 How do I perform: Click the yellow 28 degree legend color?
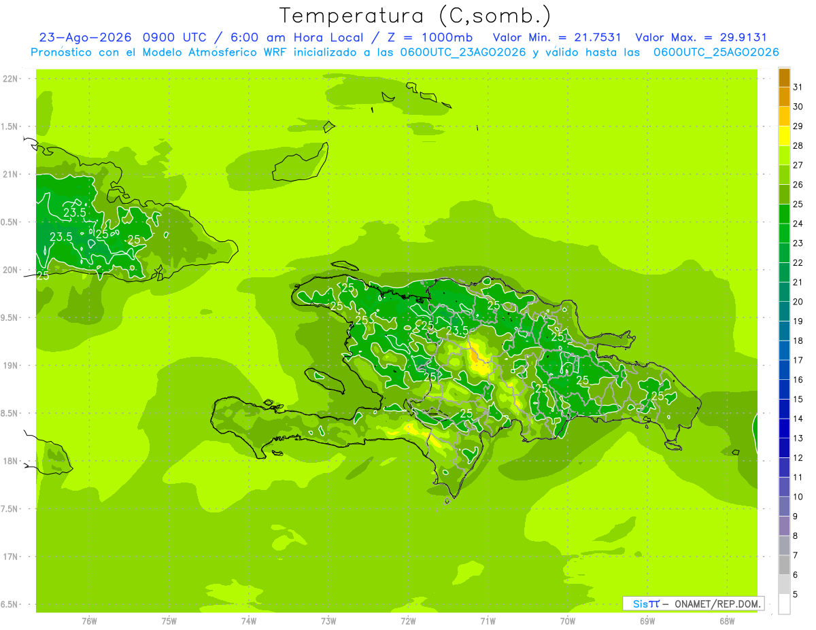coord(784,136)
